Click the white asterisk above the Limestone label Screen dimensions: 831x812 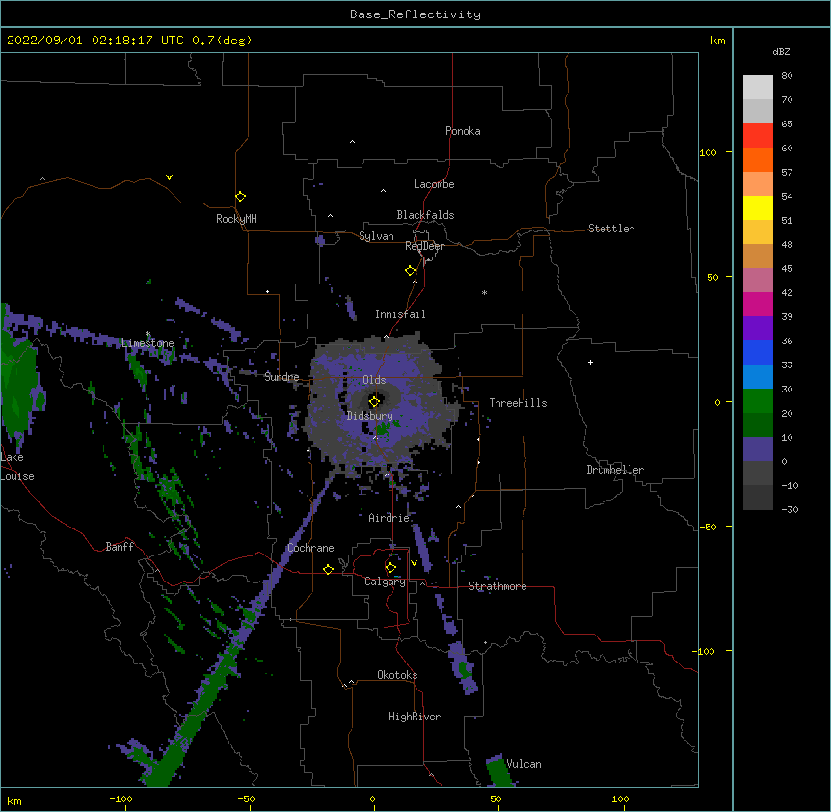[147, 334]
